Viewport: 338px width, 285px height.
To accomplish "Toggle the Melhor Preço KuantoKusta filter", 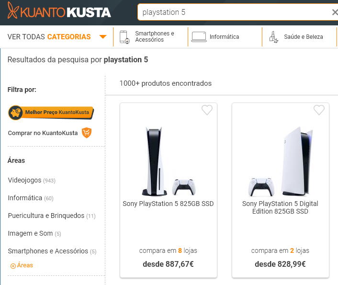I will tap(51, 113).
